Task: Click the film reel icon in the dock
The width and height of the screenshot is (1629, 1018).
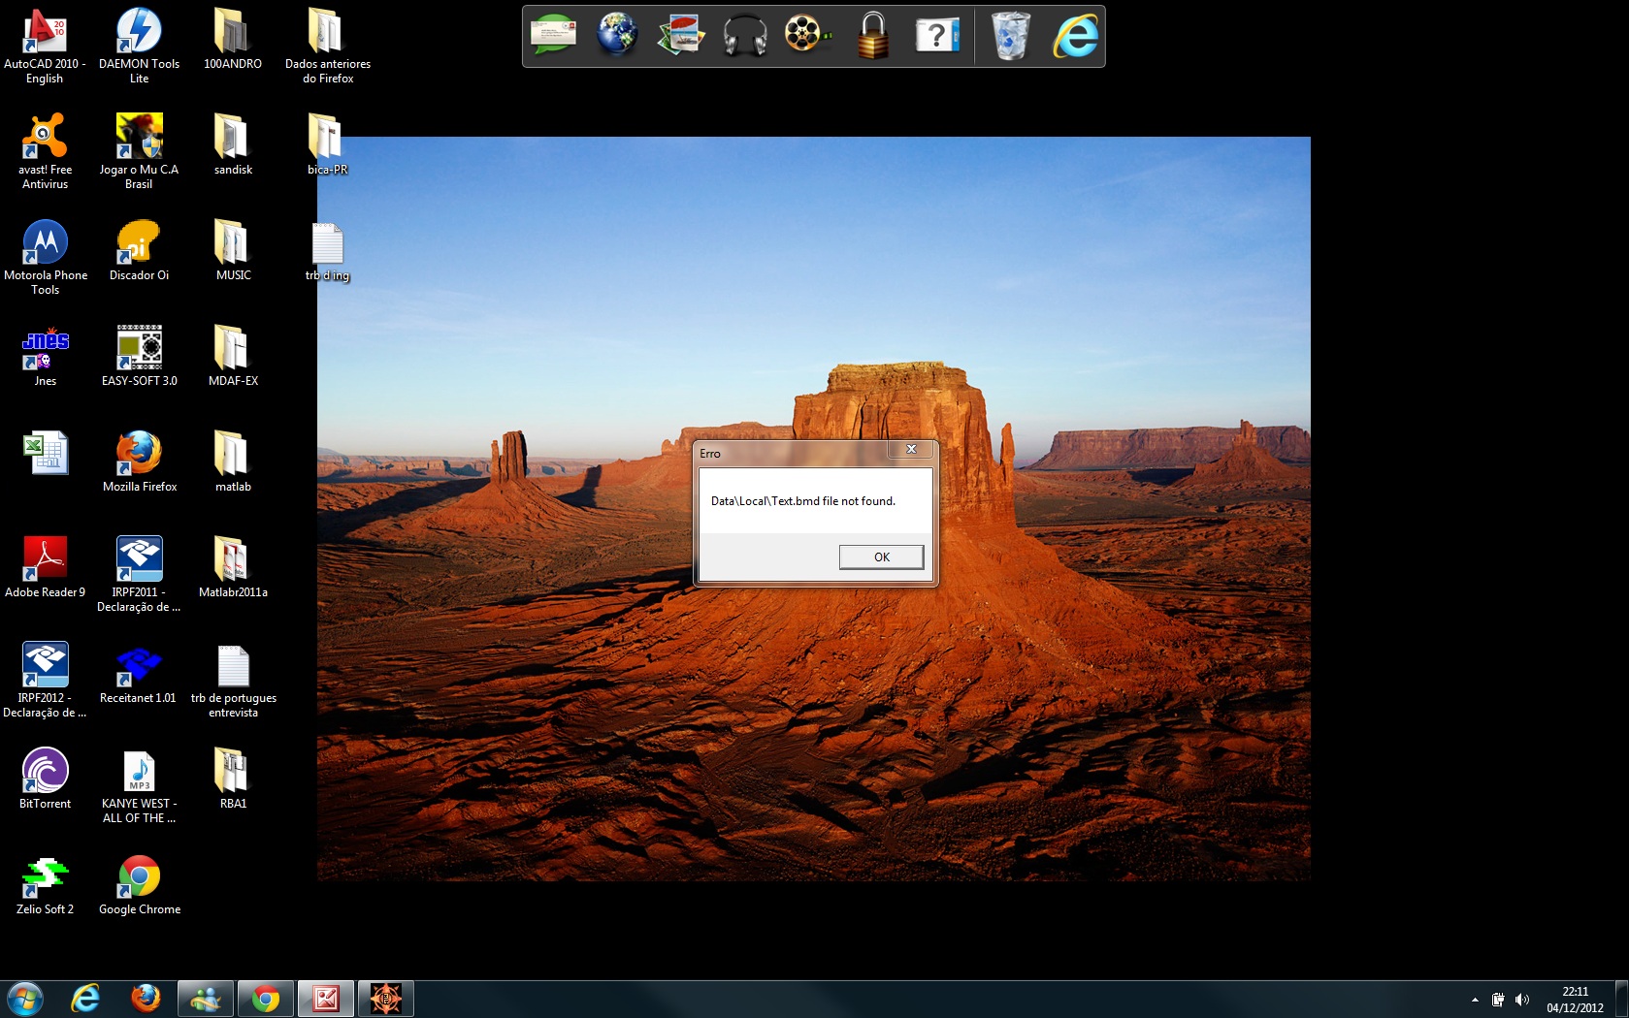Action: click(x=806, y=36)
